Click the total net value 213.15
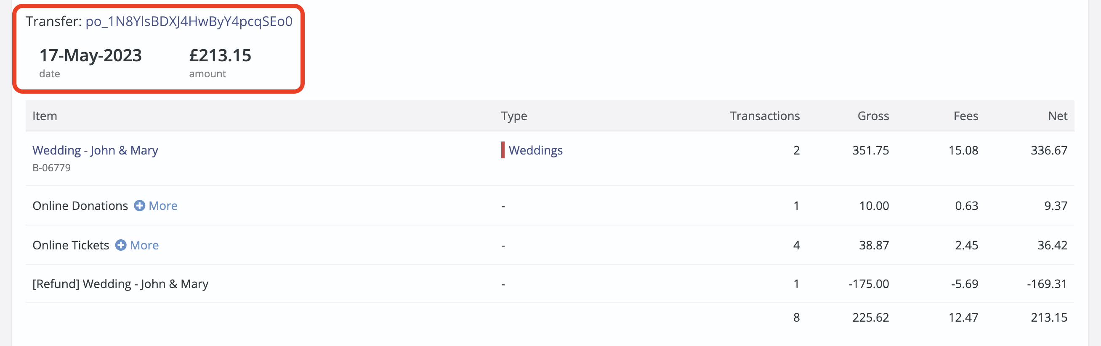Screen dimensions: 1101x346 1049,317
